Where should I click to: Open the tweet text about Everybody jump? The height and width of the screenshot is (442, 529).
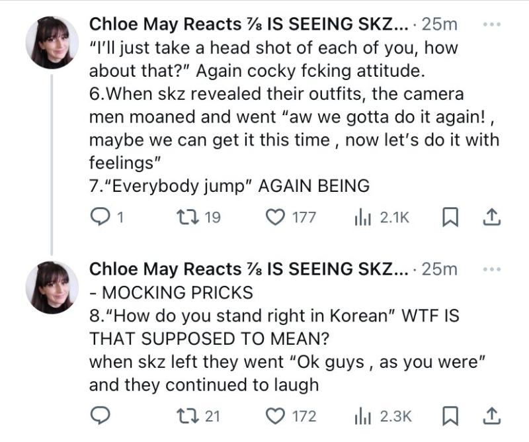pos(229,186)
